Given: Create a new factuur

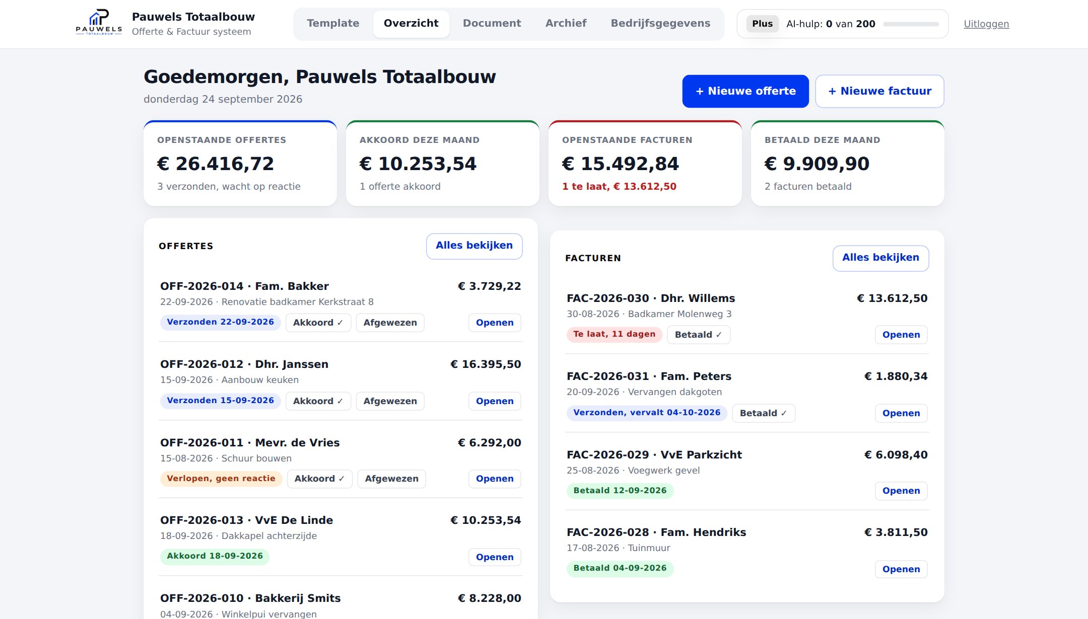Looking at the screenshot, I should pos(879,91).
